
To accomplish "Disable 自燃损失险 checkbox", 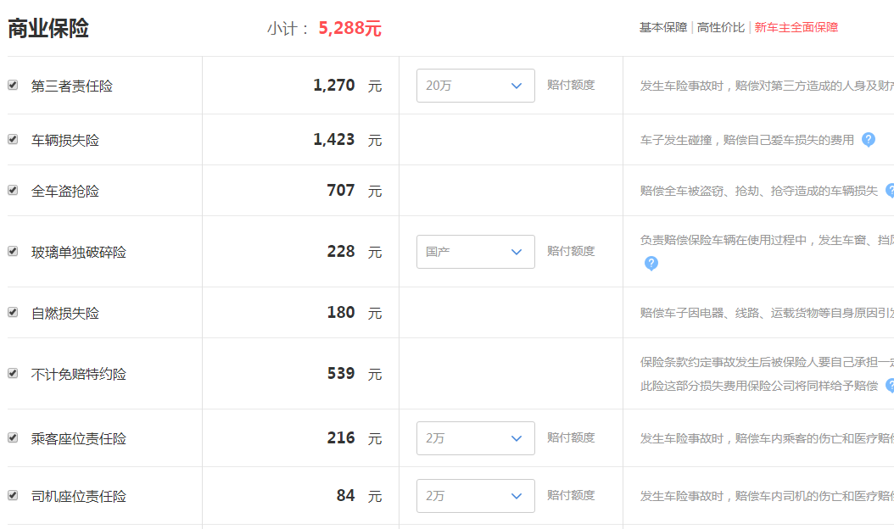I will coord(13,312).
